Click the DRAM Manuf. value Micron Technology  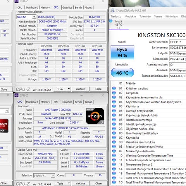pos(52,30)
